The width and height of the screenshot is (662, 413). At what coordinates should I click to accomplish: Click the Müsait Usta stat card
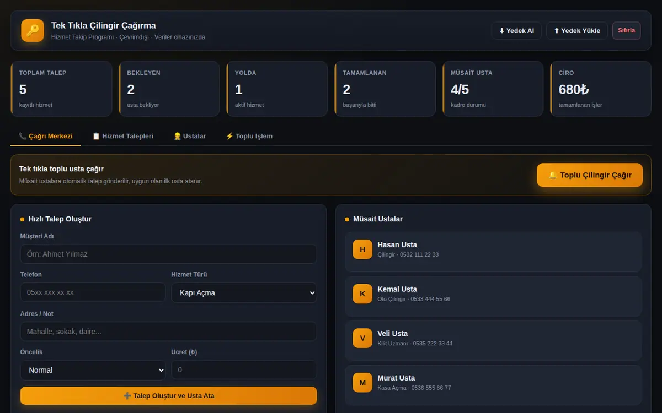tap(493, 89)
